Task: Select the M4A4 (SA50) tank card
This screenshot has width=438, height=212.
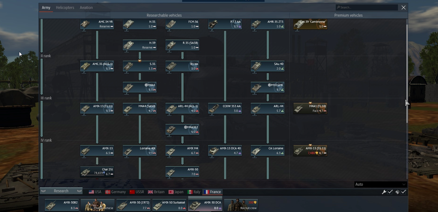Action: pos(140,108)
